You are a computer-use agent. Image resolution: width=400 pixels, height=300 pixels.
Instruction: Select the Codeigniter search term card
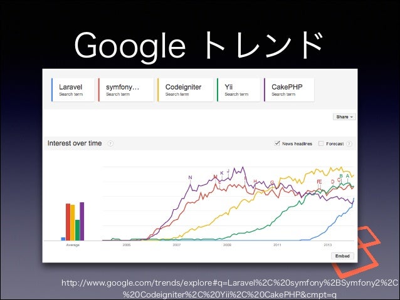click(185, 90)
